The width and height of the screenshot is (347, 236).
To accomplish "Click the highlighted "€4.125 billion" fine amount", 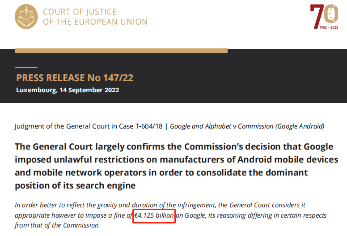I will click(x=154, y=215).
